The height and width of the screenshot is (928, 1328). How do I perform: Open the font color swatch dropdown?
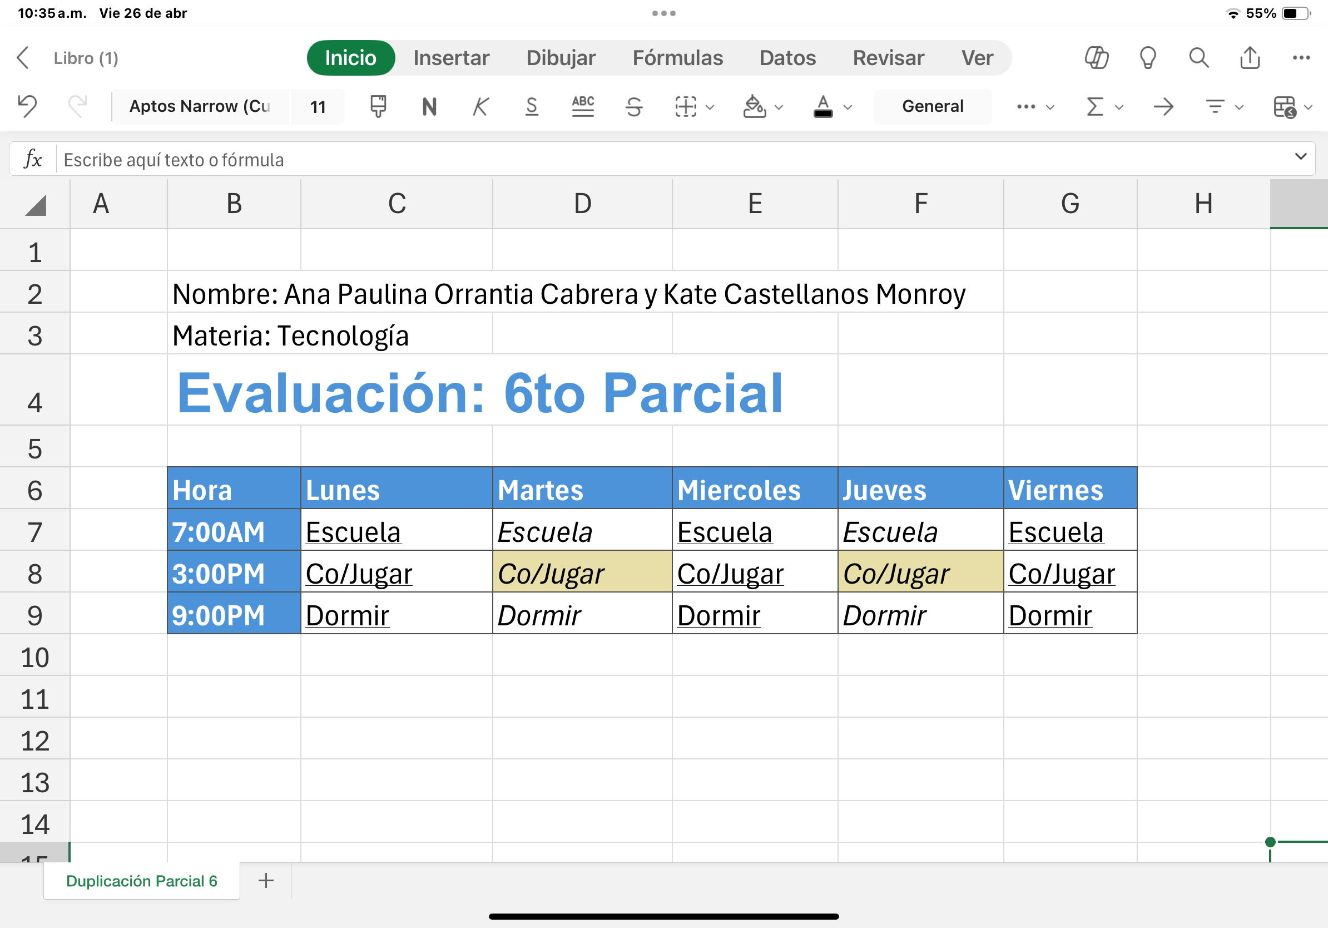(x=848, y=107)
